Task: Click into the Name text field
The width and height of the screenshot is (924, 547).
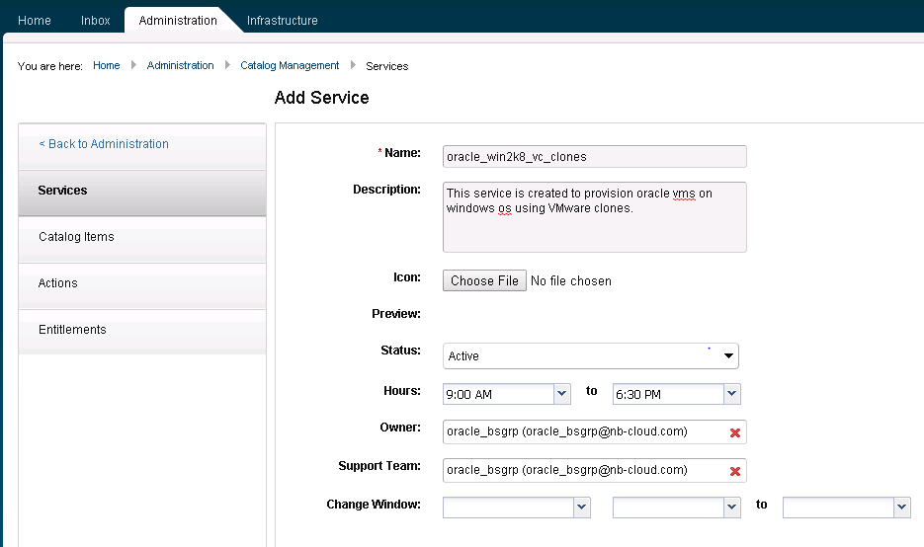Action: [594, 156]
